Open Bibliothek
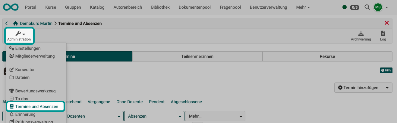Viewport: 397px width, 123px height. pos(160,7)
